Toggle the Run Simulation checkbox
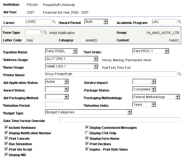This screenshot has width=185, height=158. tap(6, 144)
